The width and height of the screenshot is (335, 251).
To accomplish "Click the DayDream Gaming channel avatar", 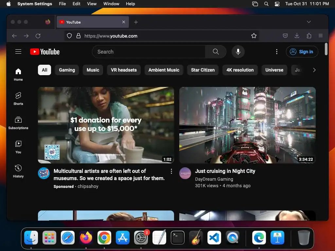I will tap(185, 173).
